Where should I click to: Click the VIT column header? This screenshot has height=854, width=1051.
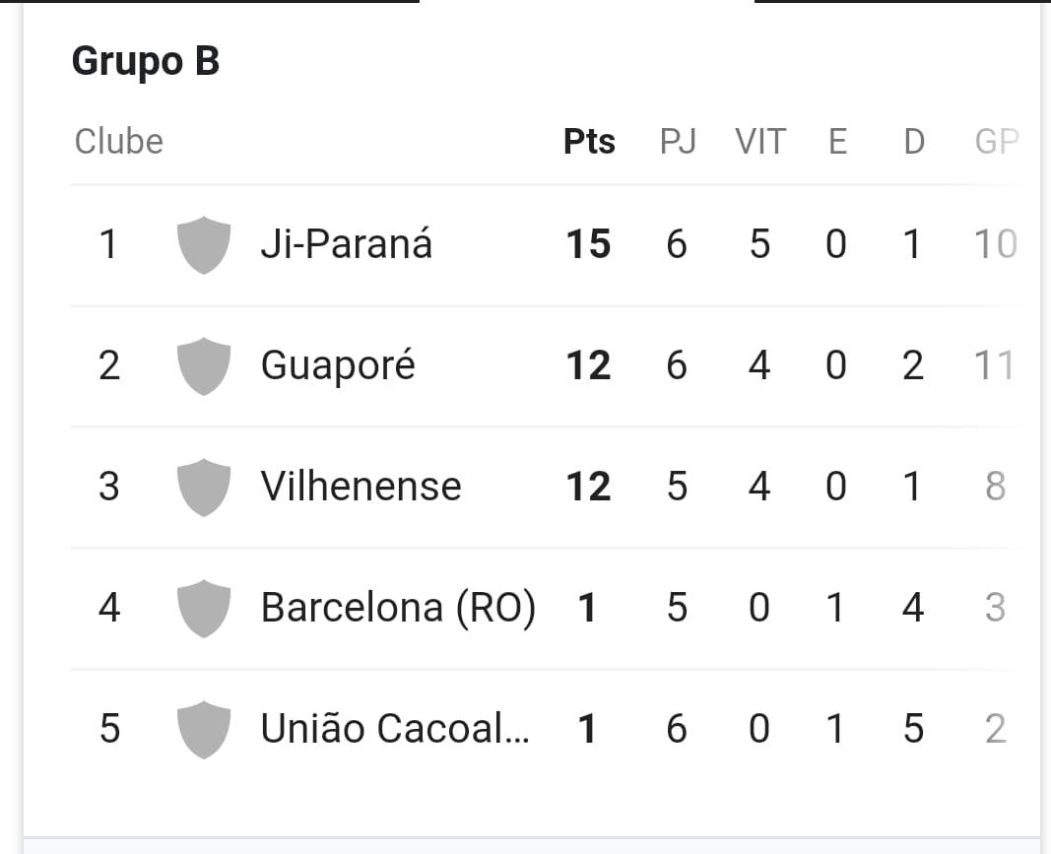pyautogui.click(x=760, y=142)
